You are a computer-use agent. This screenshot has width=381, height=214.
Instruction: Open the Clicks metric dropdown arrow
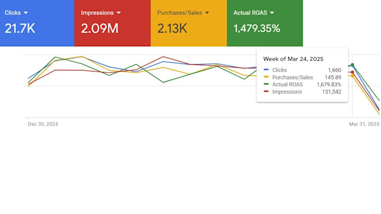[x=26, y=13]
